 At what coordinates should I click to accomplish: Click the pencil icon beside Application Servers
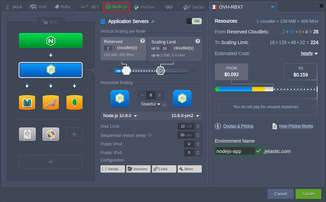[x=153, y=21]
